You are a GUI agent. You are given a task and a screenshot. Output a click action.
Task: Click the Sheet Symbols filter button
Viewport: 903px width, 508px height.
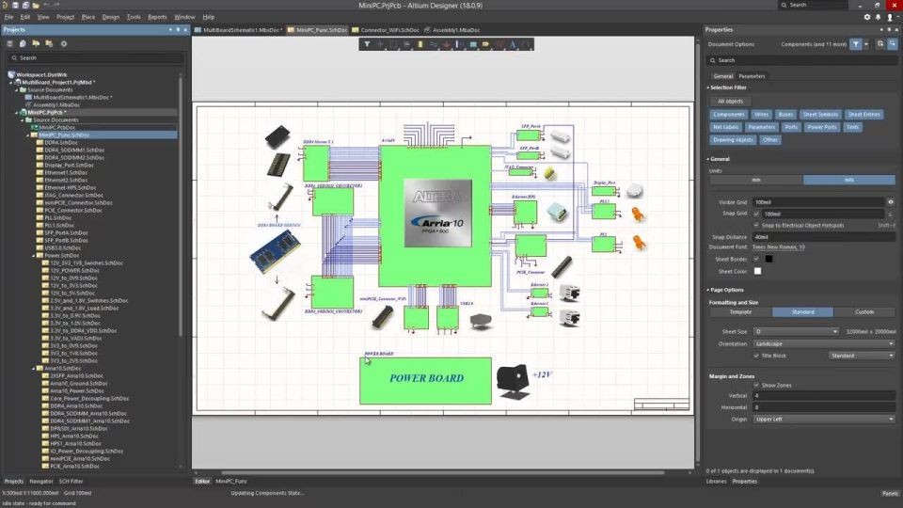point(820,114)
